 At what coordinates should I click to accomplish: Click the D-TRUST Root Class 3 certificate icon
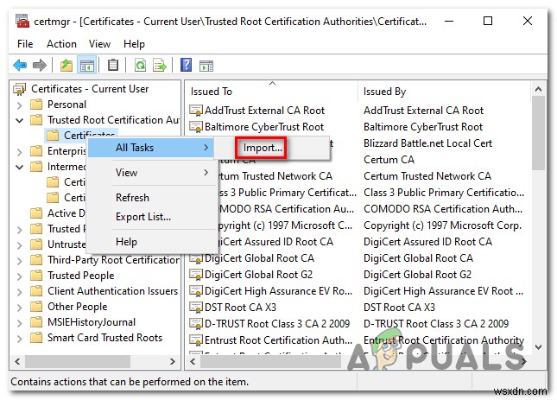tap(196, 324)
